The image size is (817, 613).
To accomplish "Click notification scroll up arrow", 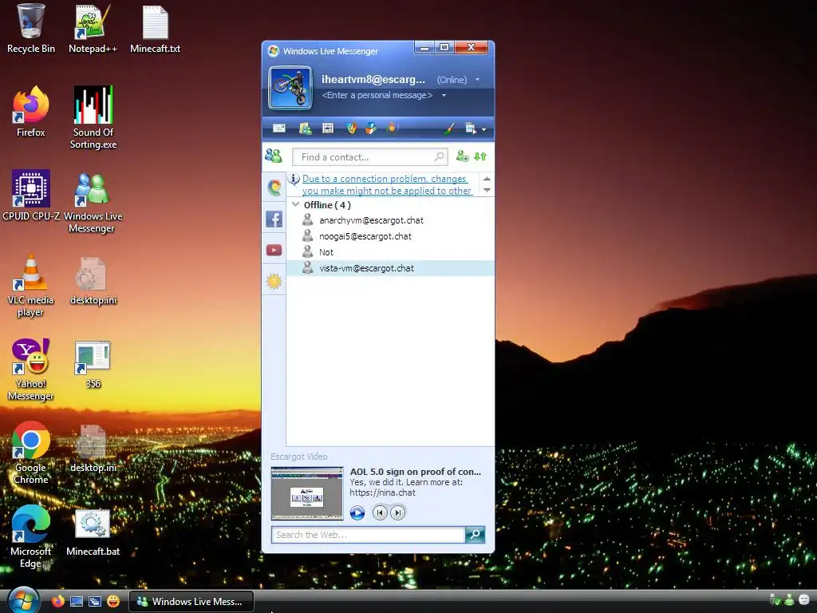I will tap(487, 179).
